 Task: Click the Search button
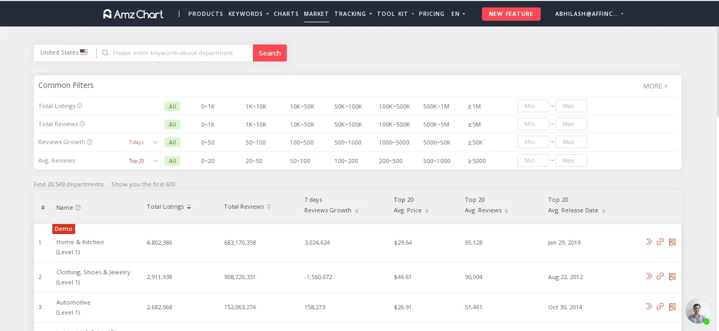click(x=270, y=53)
